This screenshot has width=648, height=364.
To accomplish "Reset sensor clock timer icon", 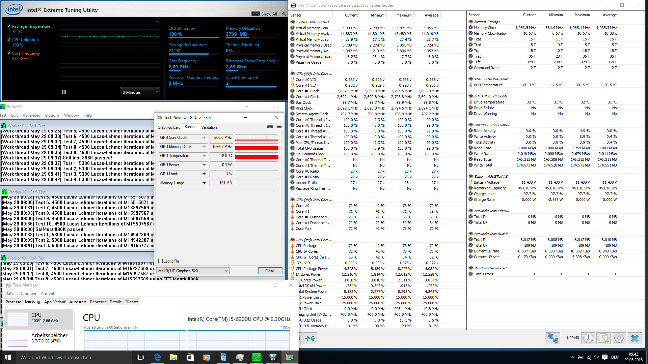I will point(588,338).
